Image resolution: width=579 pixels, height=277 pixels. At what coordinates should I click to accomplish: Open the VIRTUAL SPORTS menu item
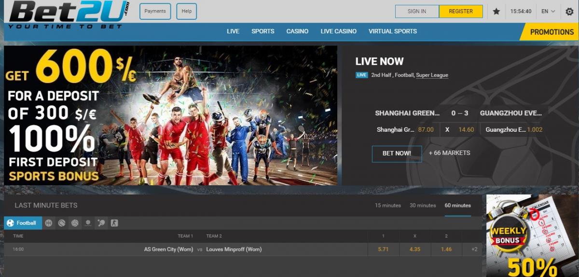[x=393, y=31]
